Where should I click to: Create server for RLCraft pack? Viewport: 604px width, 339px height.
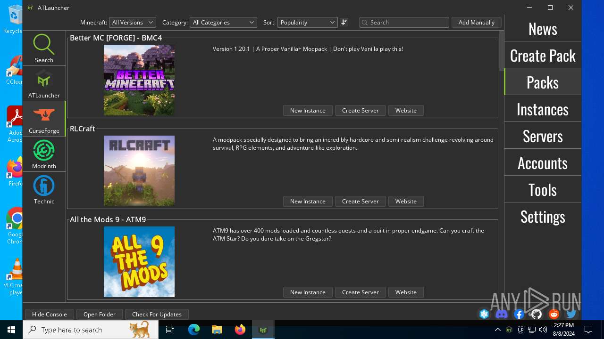tap(361, 201)
